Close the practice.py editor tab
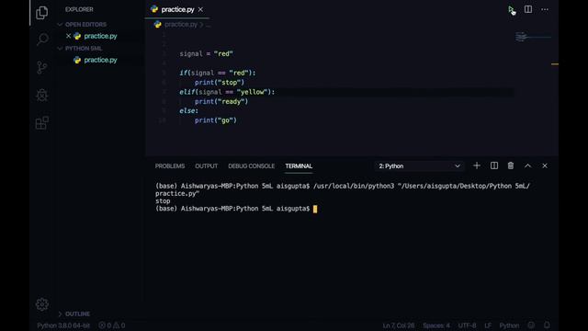Image resolution: width=588 pixels, height=331 pixels. (x=200, y=10)
